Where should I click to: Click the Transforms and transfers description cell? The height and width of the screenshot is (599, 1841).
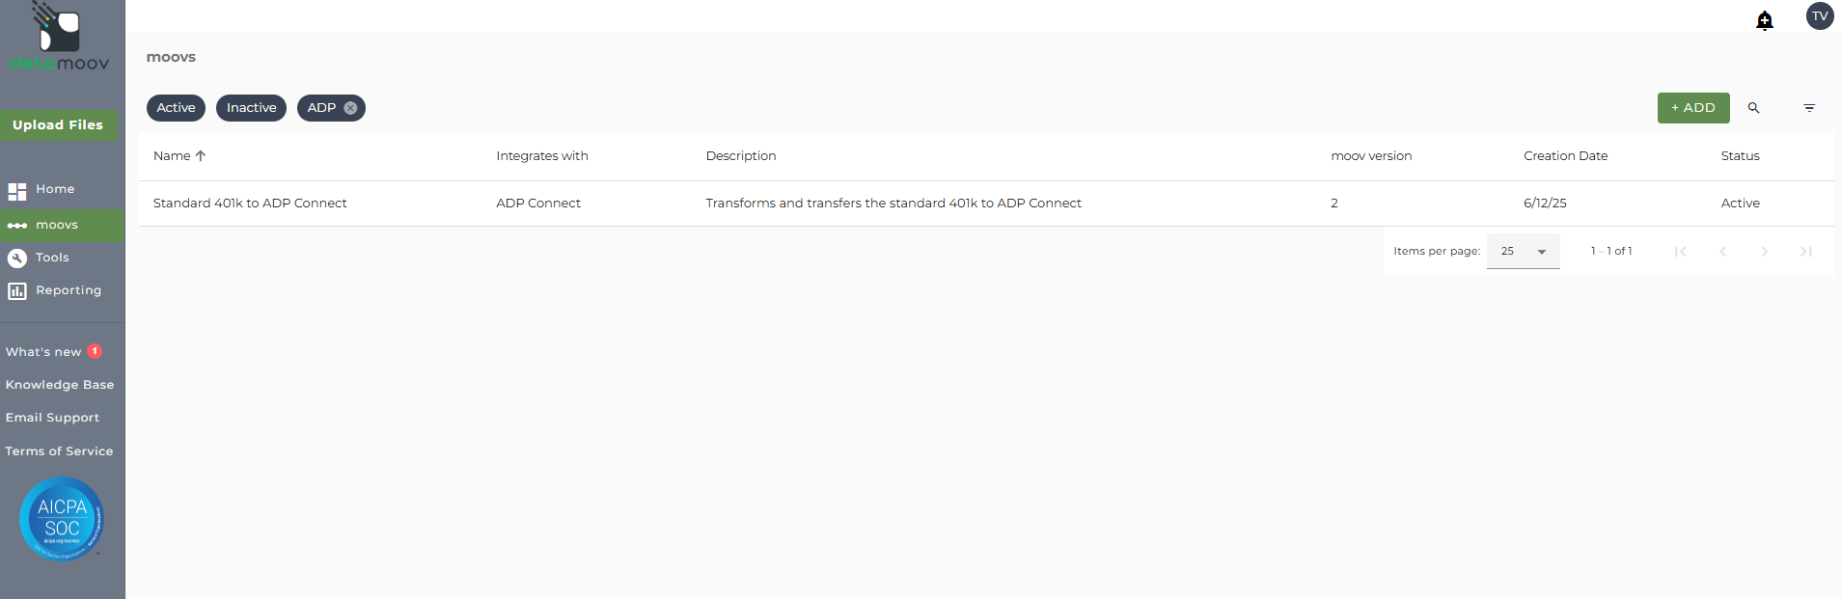click(893, 204)
